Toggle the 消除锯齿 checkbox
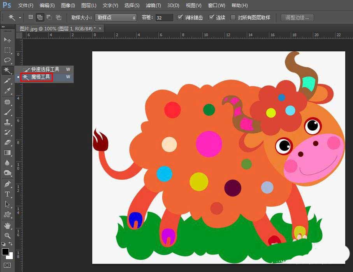This screenshot has width=353, height=272. (x=180, y=18)
